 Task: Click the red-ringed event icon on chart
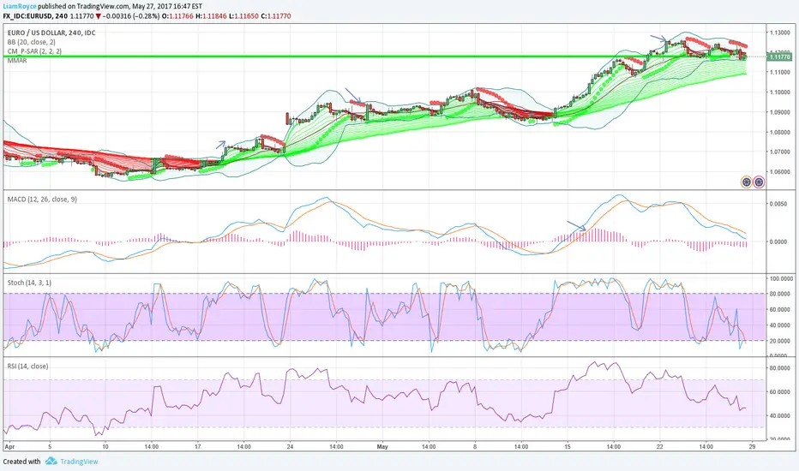click(759, 182)
